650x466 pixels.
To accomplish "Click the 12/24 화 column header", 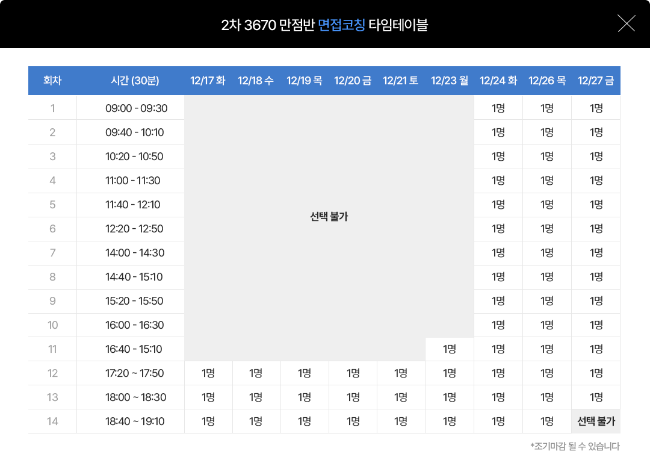I will tap(498, 81).
